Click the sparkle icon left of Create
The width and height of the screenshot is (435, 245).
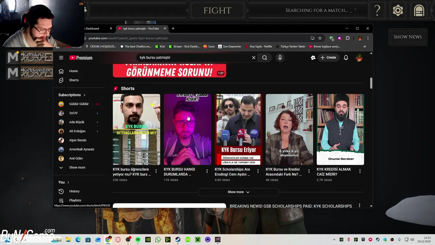[x=313, y=58]
